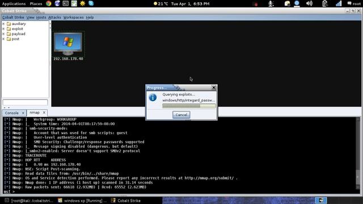Click the yellow sun launcher icon
This screenshot has width=363, height=204.
coord(82,3)
